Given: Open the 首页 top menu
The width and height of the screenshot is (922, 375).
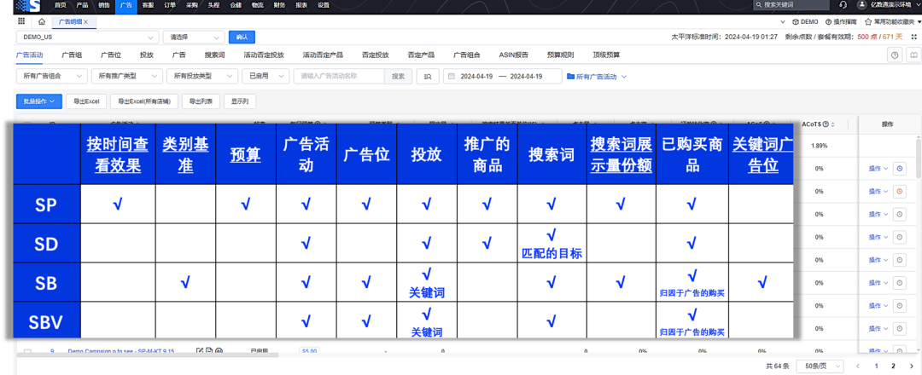Looking at the screenshot, I should tap(60, 5).
